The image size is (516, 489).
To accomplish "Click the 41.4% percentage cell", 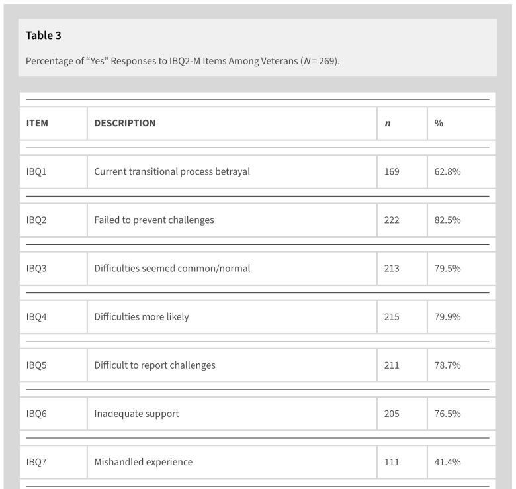I will (447, 462).
